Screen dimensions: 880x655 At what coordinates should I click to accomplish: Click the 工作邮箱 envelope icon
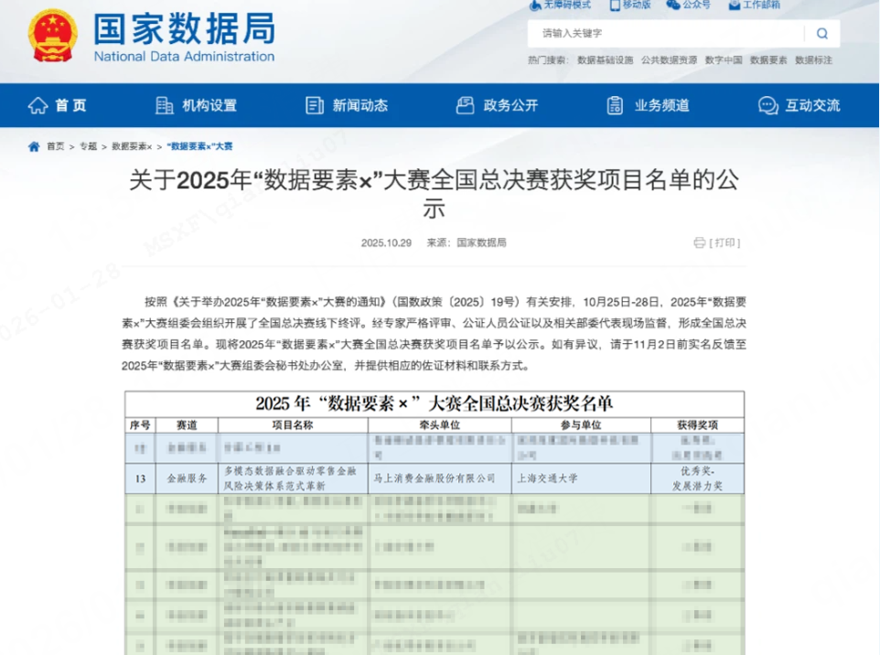734,5
